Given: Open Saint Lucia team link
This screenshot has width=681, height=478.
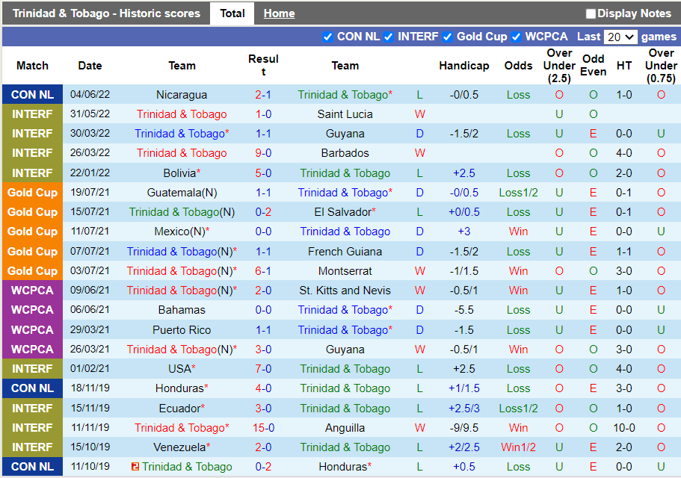Looking at the screenshot, I should (x=345, y=114).
